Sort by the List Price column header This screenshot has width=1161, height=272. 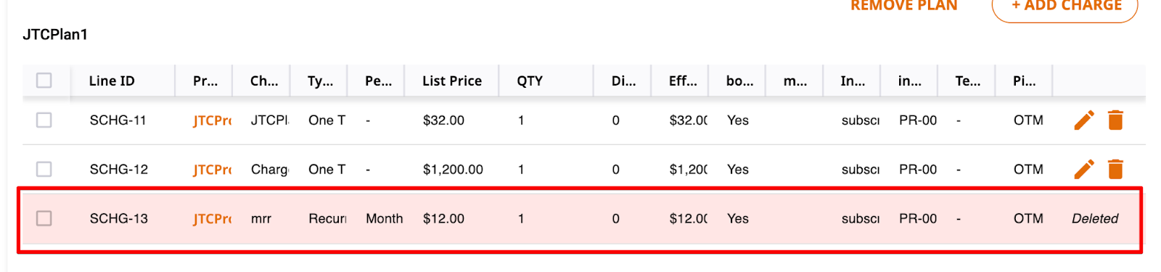click(x=452, y=81)
